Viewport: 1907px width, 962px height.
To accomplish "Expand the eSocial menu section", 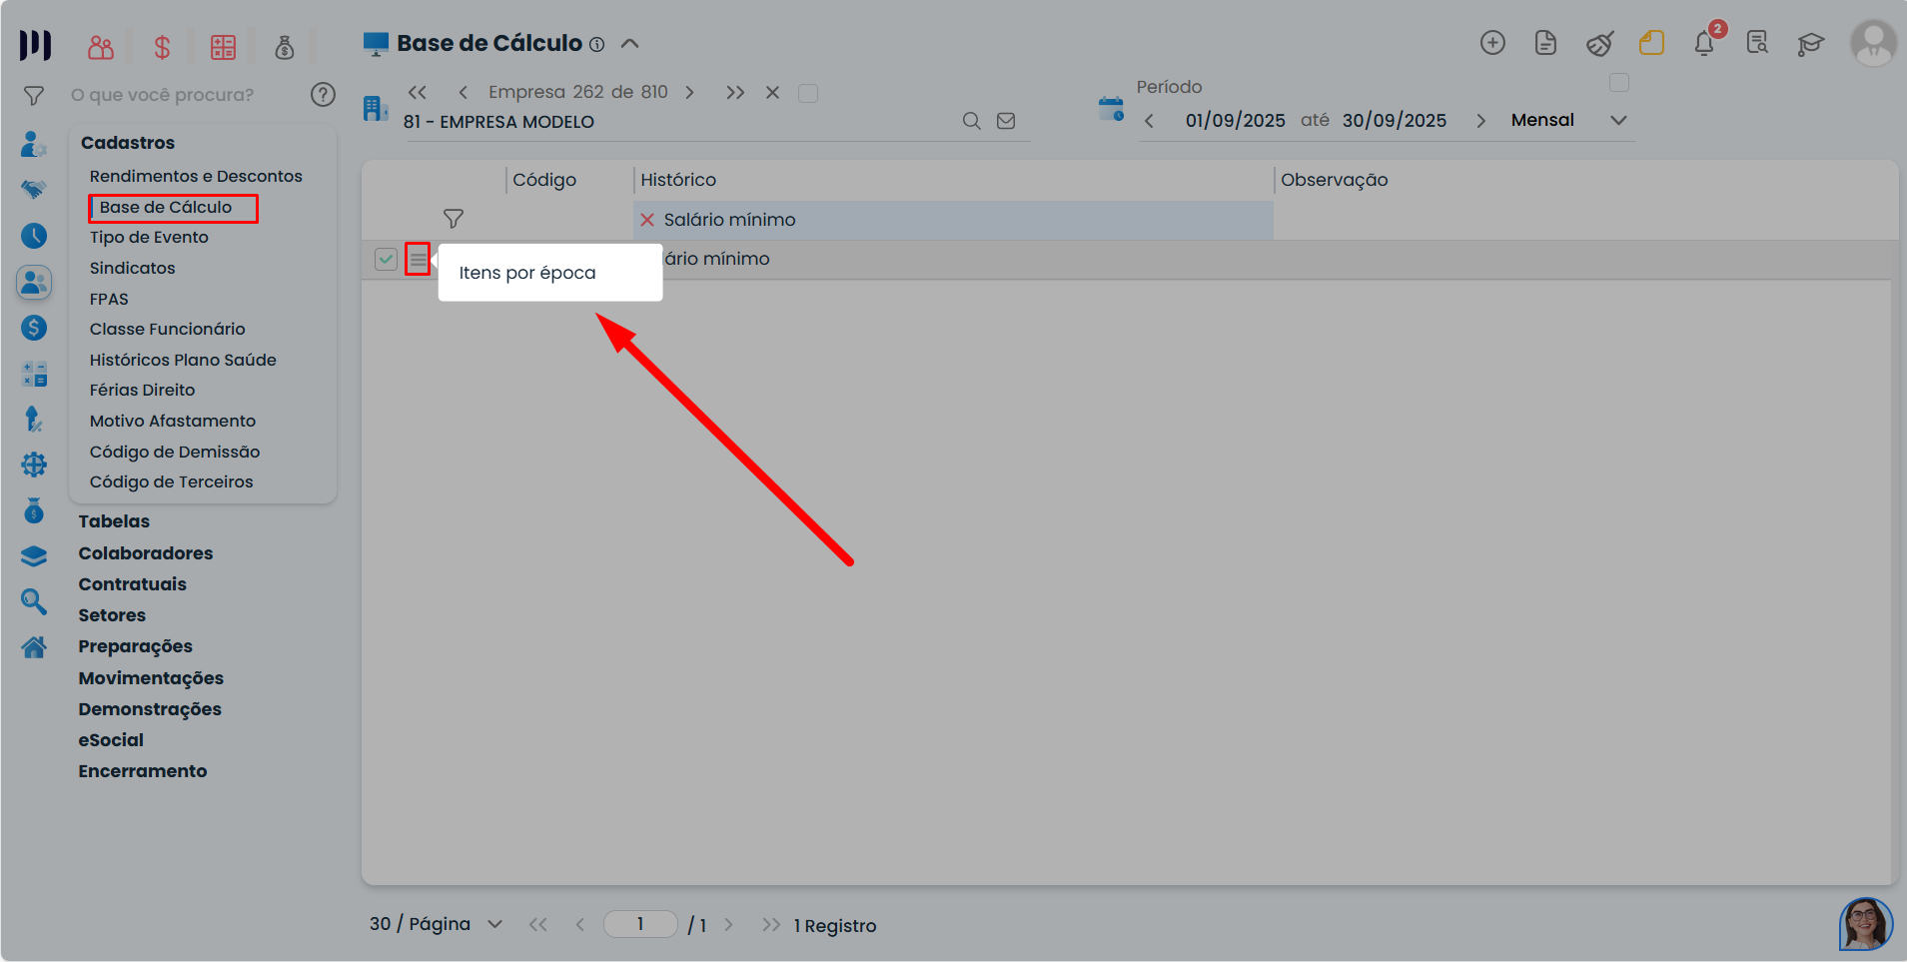I will point(111,740).
